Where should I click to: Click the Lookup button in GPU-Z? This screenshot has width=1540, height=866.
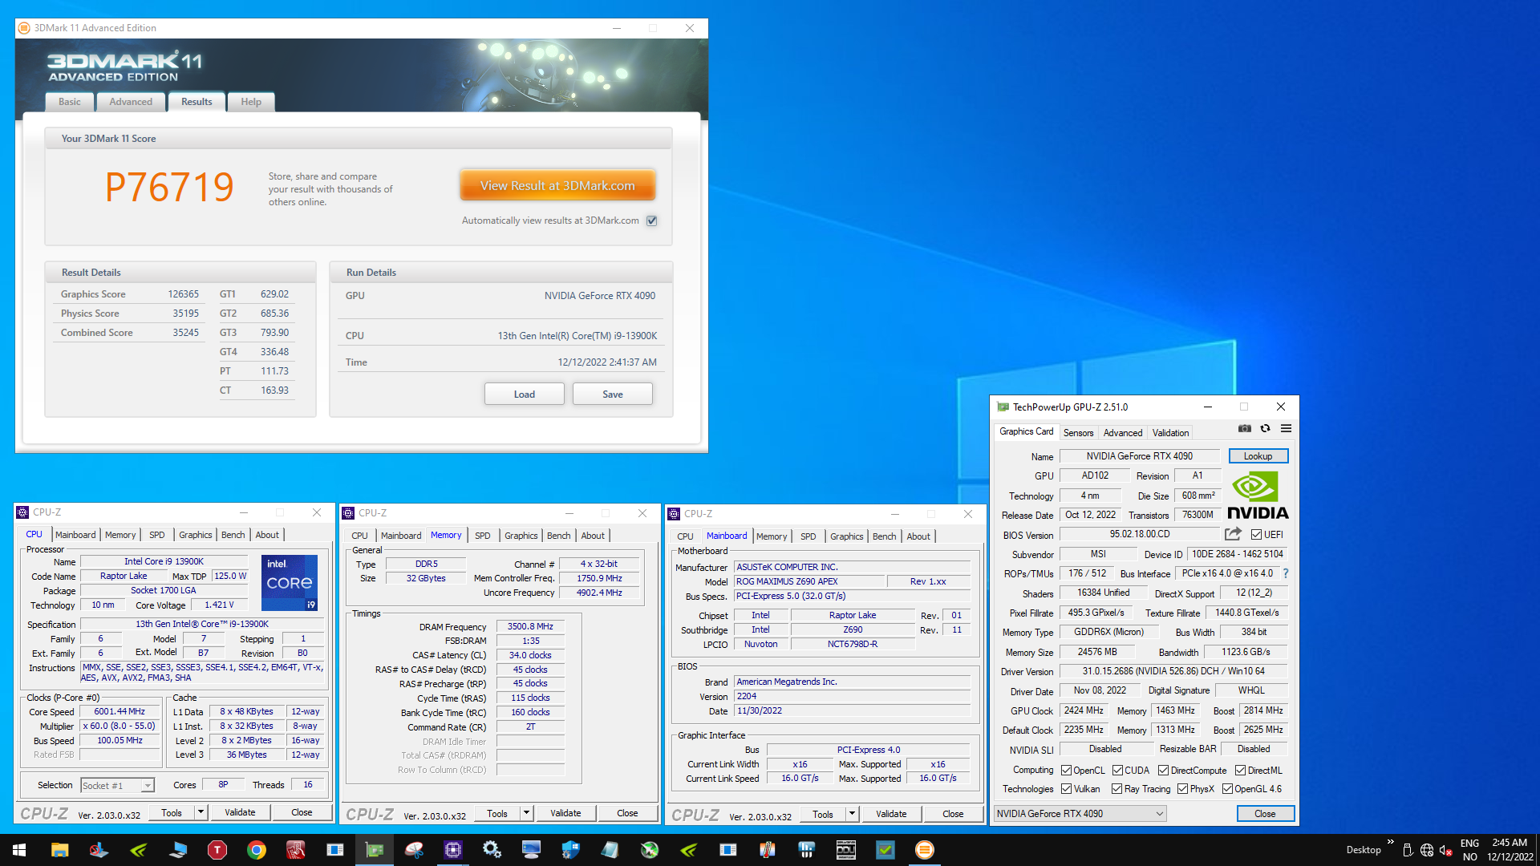click(x=1258, y=456)
